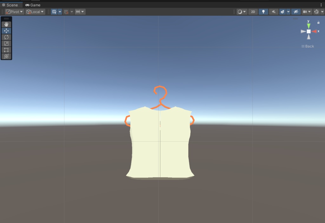Click the orientation overlay drag handle
Screen dimensions: 325x223
coord(295,18)
